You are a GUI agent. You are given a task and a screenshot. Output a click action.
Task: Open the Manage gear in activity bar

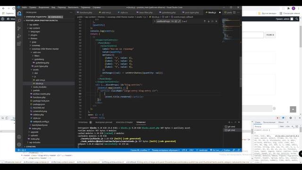click(x=19, y=144)
